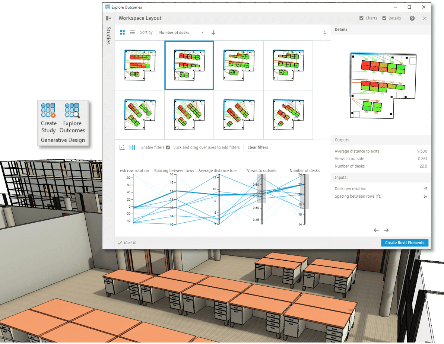The width and height of the screenshot is (444, 344).
Task: Toggle the Details checkbox
Action: pyautogui.click(x=384, y=18)
